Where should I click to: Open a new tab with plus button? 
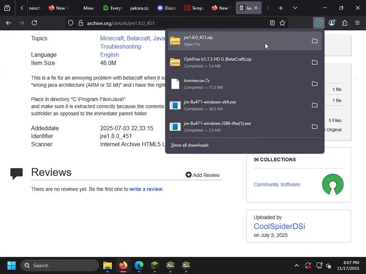pyautogui.click(x=281, y=8)
